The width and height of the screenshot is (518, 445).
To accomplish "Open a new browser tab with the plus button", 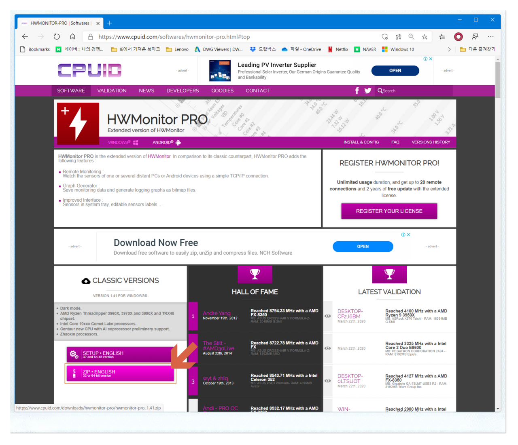I will (x=110, y=23).
